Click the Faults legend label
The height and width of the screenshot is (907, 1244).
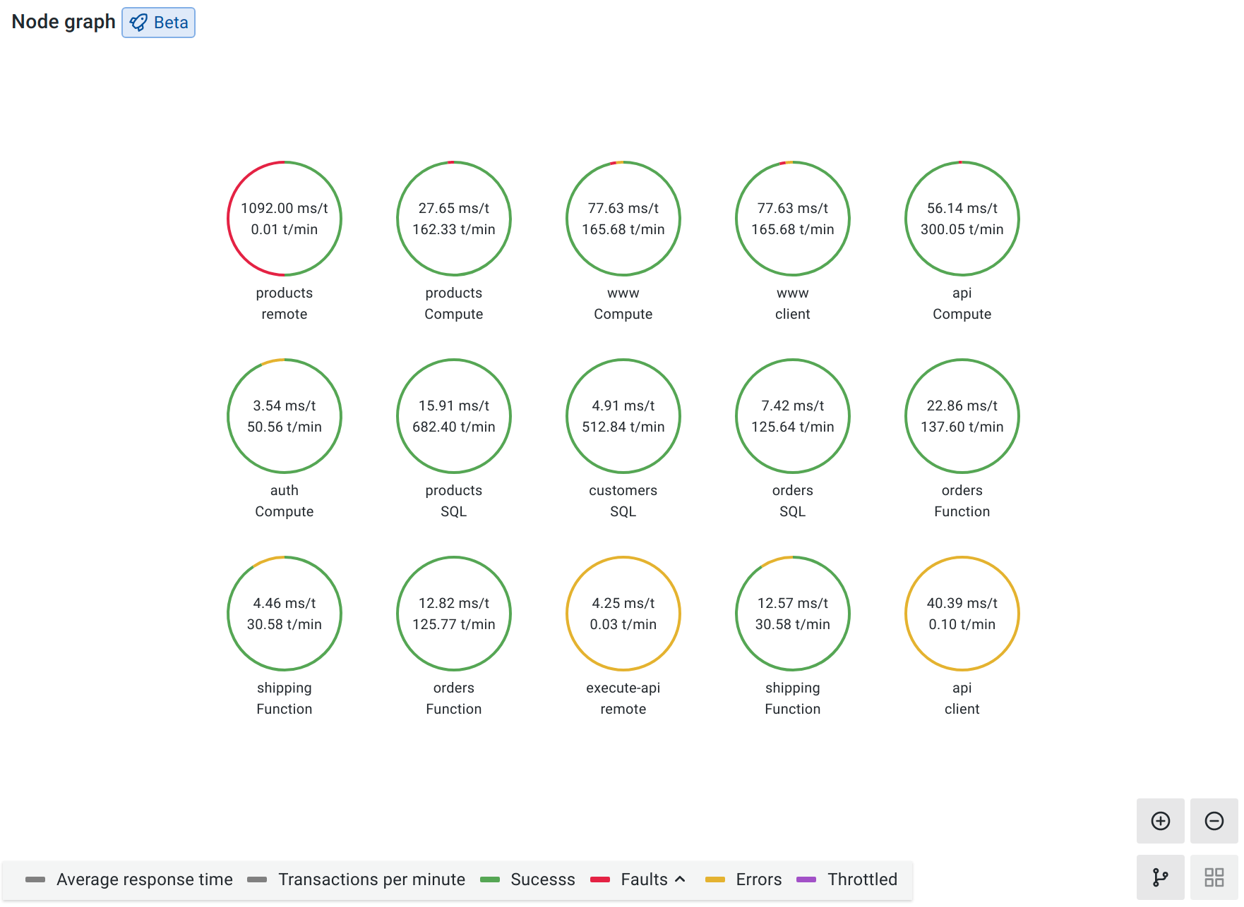644,879
